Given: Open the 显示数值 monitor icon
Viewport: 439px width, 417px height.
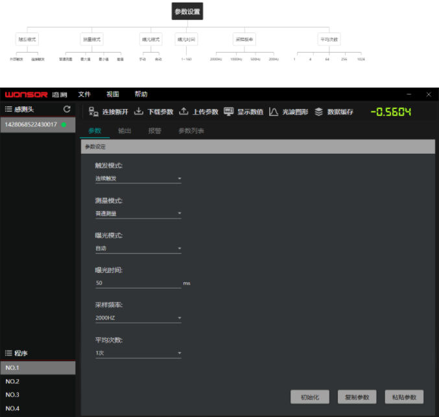Looking at the screenshot, I should 228,112.
